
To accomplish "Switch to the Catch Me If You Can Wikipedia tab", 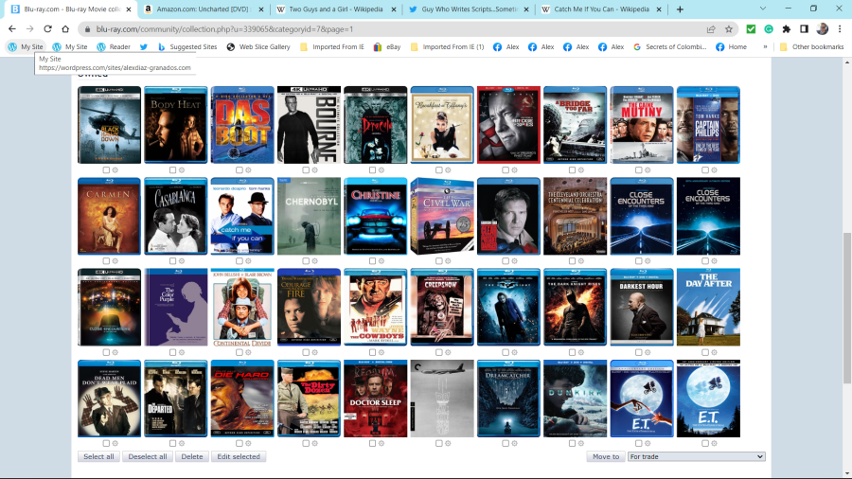I will 595,9.
